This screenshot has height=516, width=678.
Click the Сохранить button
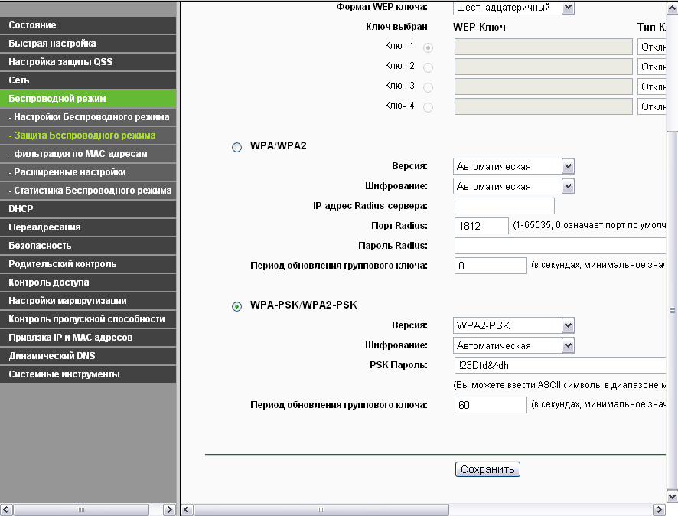pyautogui.click(x=487, y=469)
